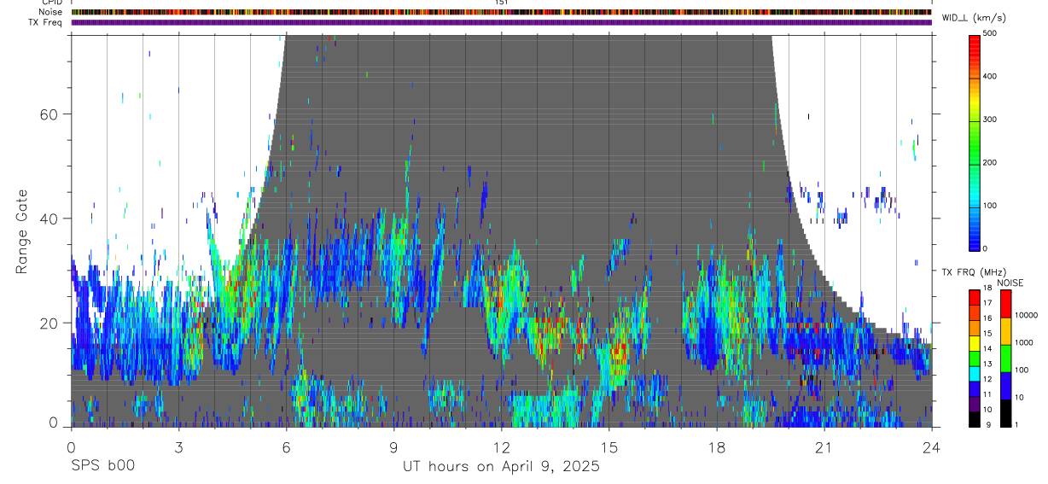
Task: Click the 1 tick of the NOISE legend
Action: pos(1016,424)
